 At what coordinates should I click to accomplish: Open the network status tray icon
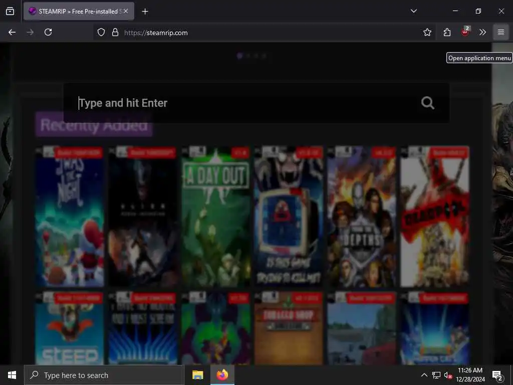pyautogui.click(x=436, y=375)
